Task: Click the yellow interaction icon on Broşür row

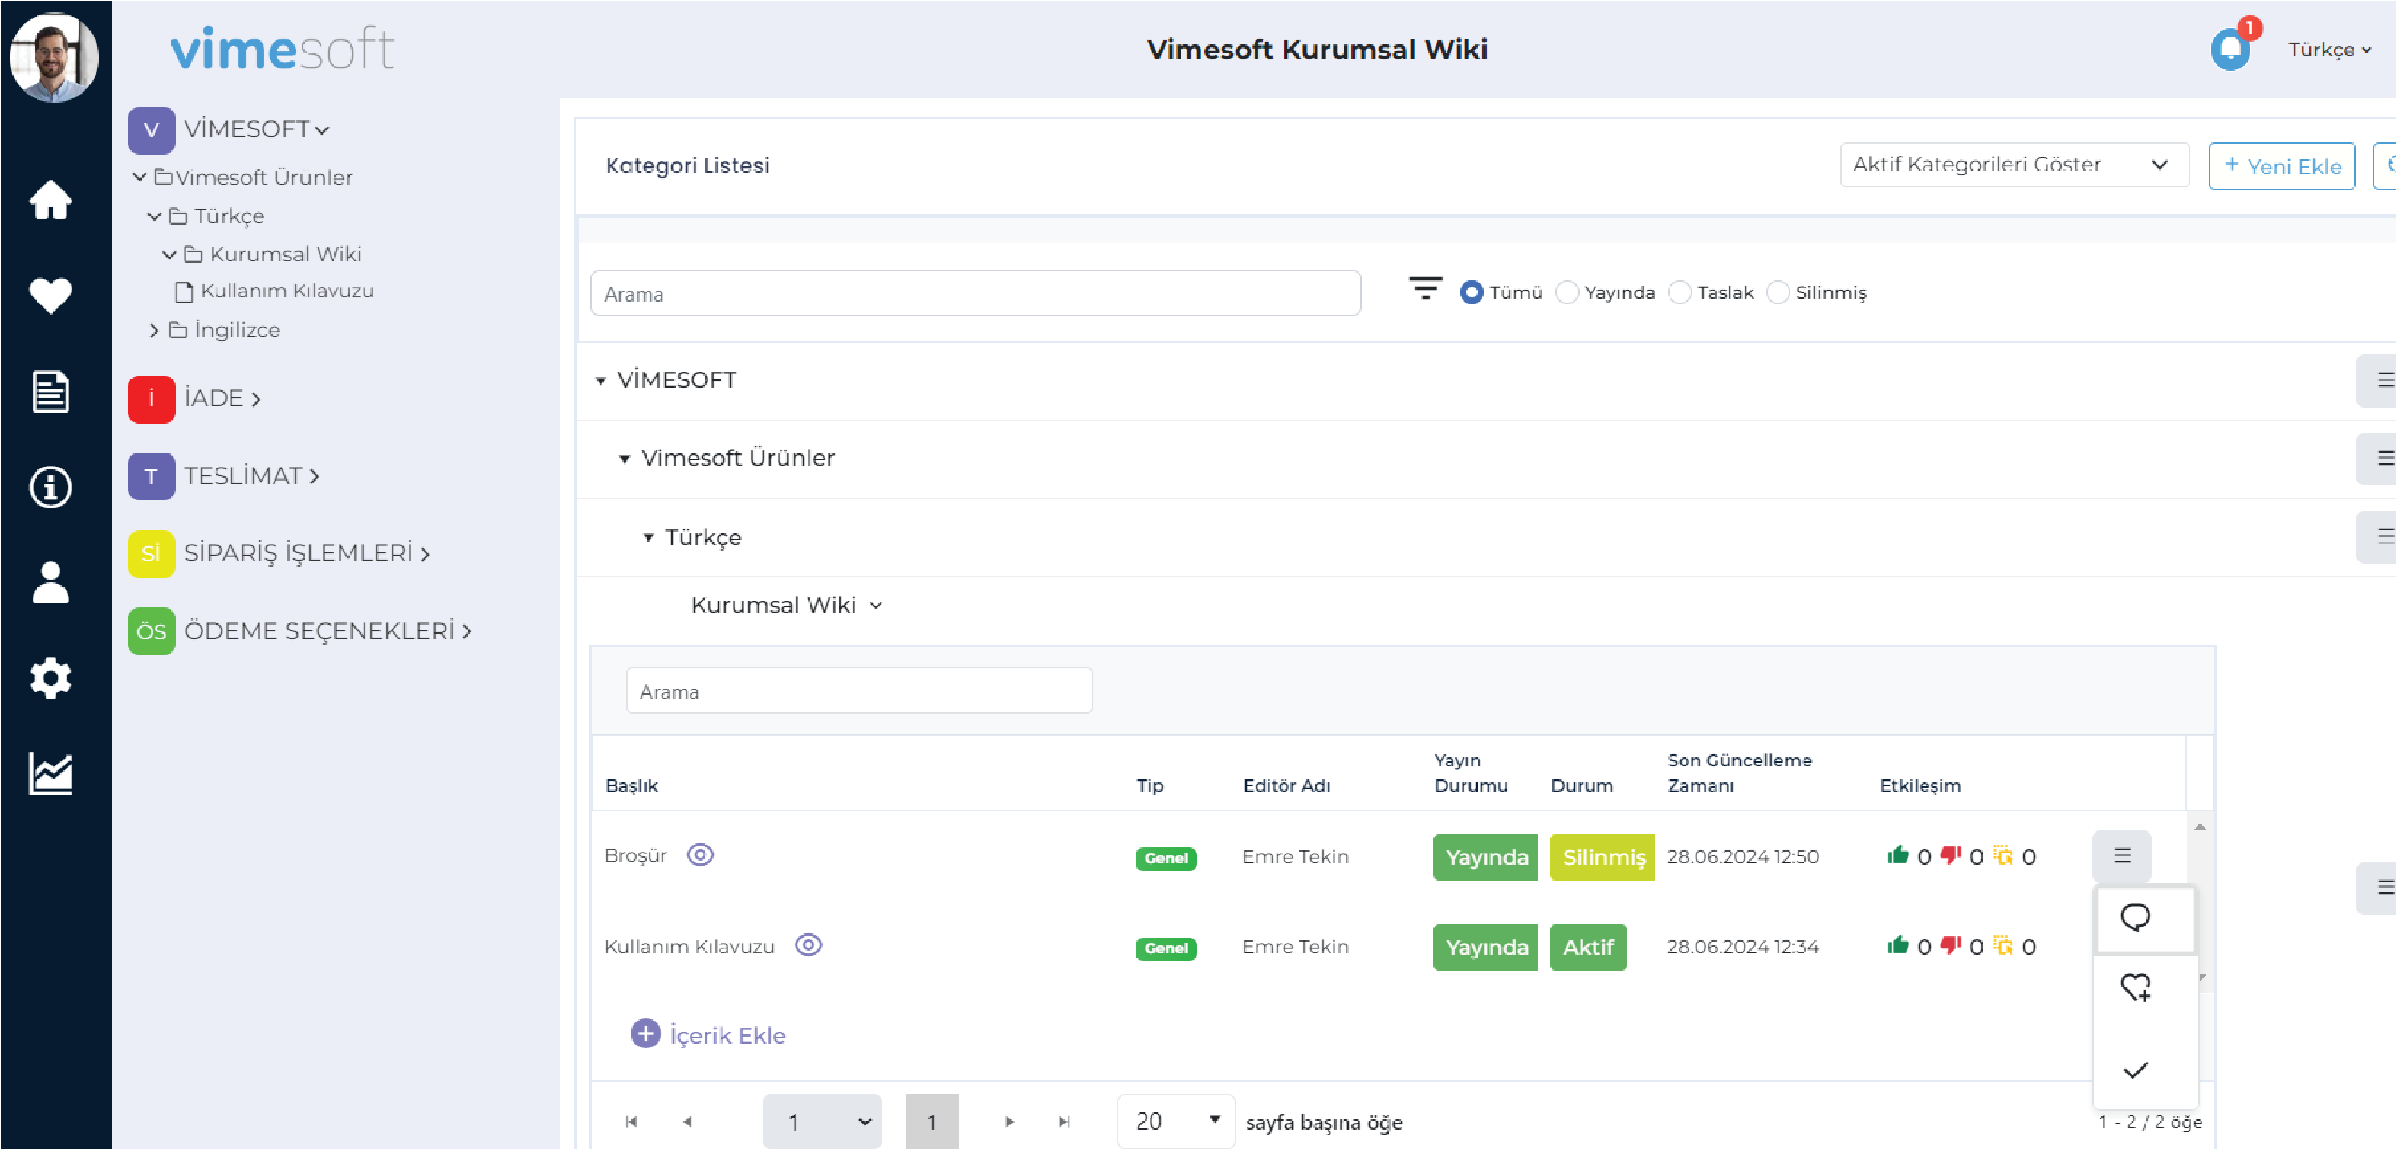Action: [2003, 855]
